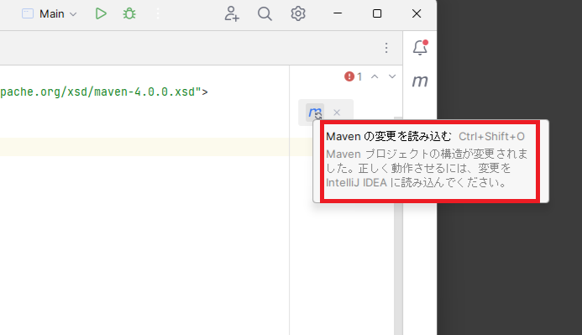Minimize the IntelliJ window
The height and width of the screenshot is (335, 582).
click(338, 13)
